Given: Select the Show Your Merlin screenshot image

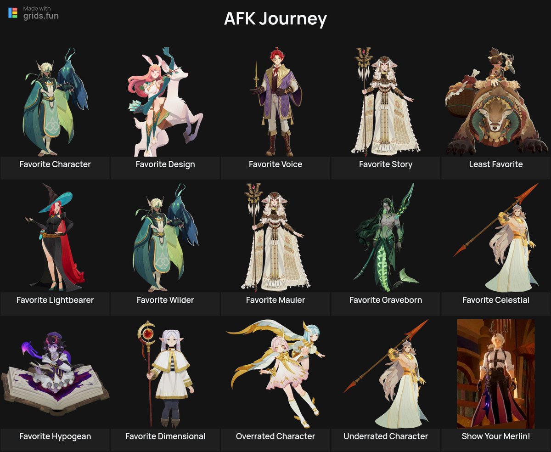Looking at the screenshot, I should (496, 373).
